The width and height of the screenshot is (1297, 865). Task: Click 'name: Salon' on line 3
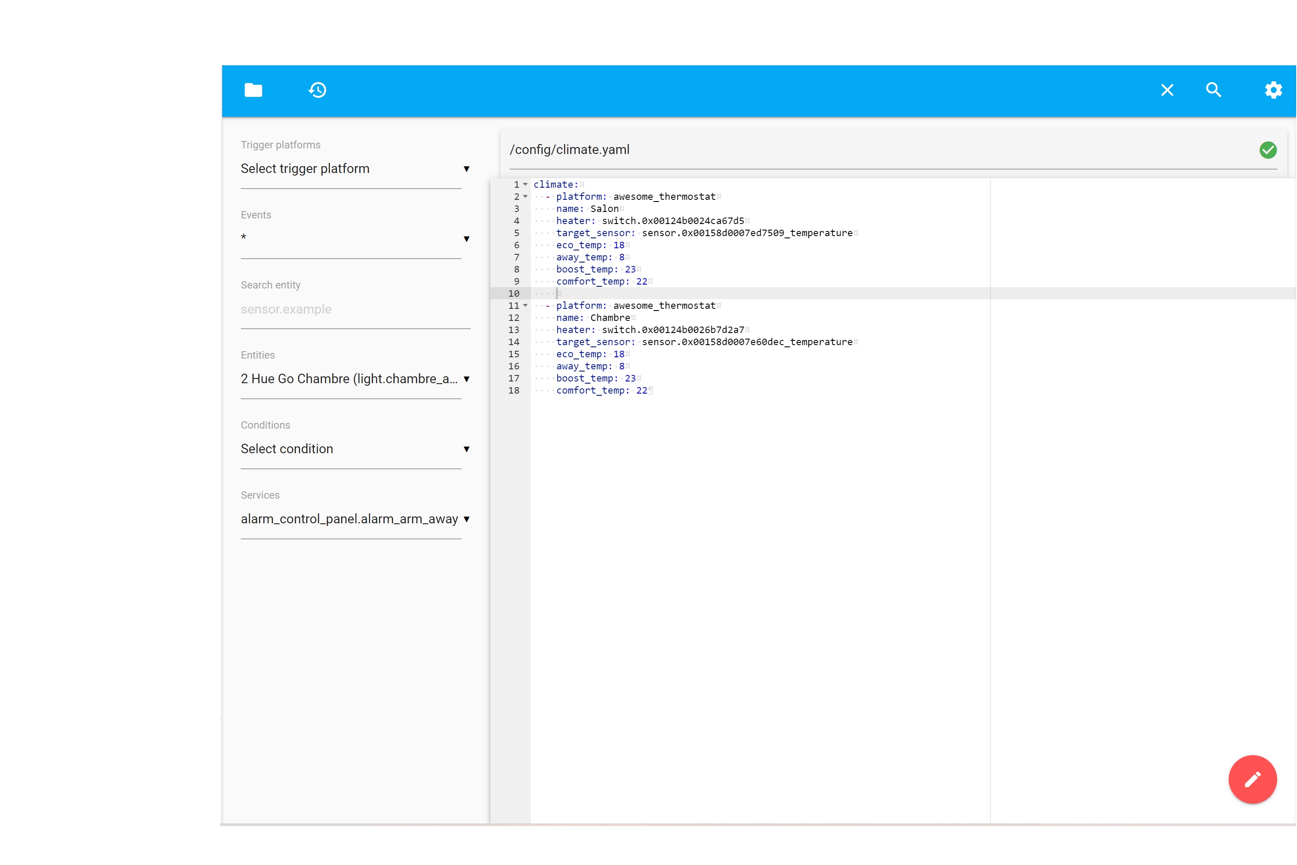coord(587,208)
